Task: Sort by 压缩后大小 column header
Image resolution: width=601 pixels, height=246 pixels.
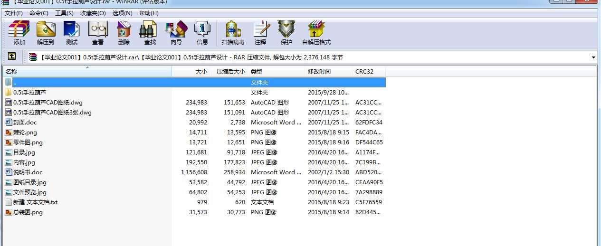Action: 229,72
